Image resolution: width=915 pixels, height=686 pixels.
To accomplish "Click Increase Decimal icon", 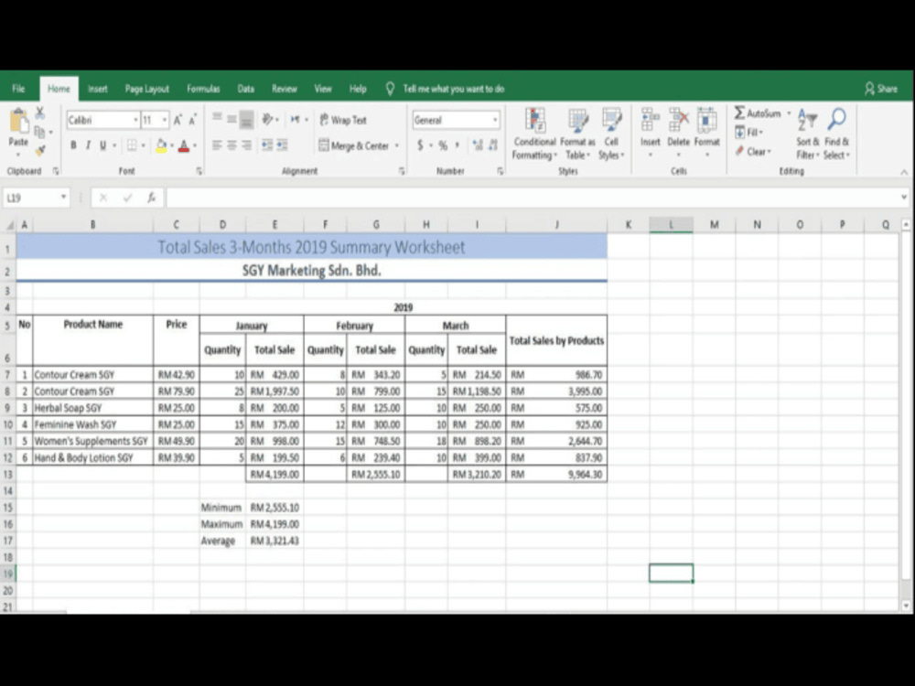I will click(478, 145).
